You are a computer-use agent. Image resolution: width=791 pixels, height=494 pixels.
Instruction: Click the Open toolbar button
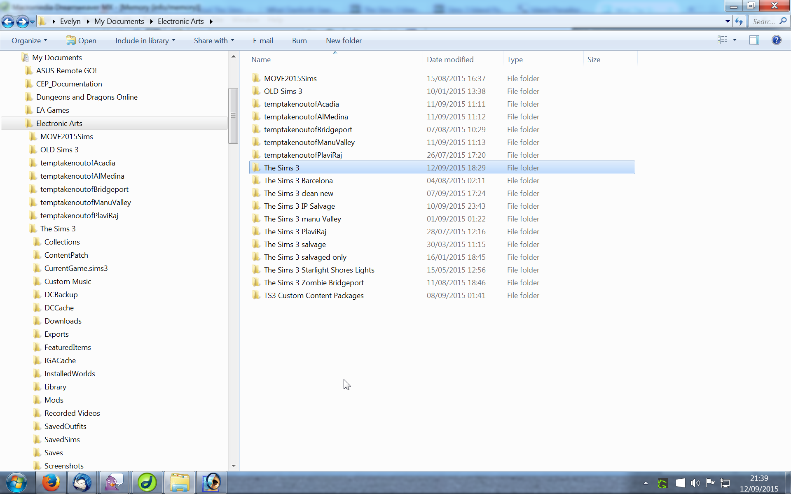pyautogui.click(x=81, y=40)
